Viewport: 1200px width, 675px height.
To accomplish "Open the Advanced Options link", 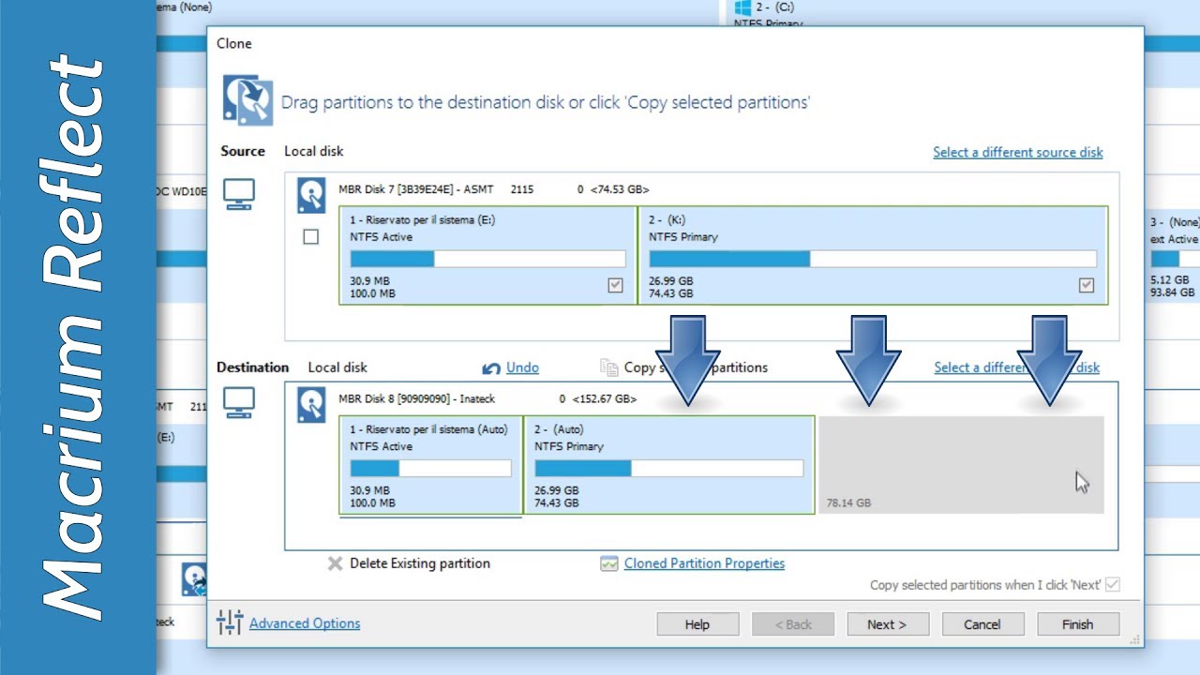I will [x=305, y=622].
